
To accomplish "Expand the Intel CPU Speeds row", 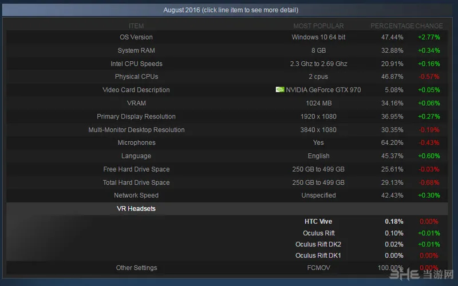I will (x=227, y=63).
